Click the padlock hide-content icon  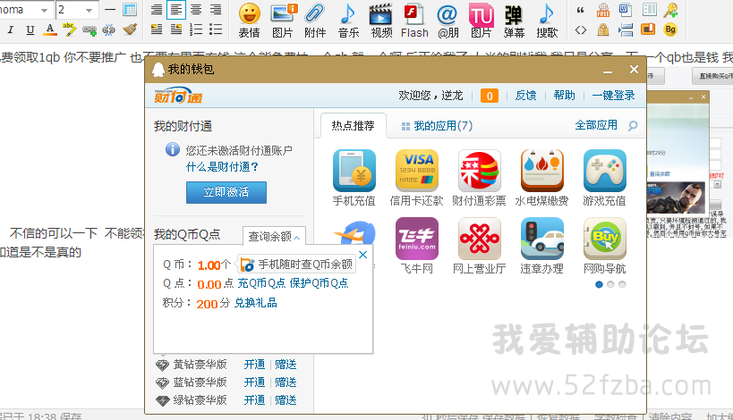[x=602, y=29]
